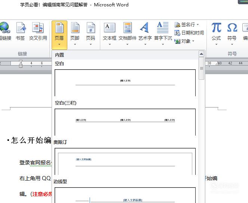
Task: Expand the 符号 dropdown arrow
Action: click(232, 45)
